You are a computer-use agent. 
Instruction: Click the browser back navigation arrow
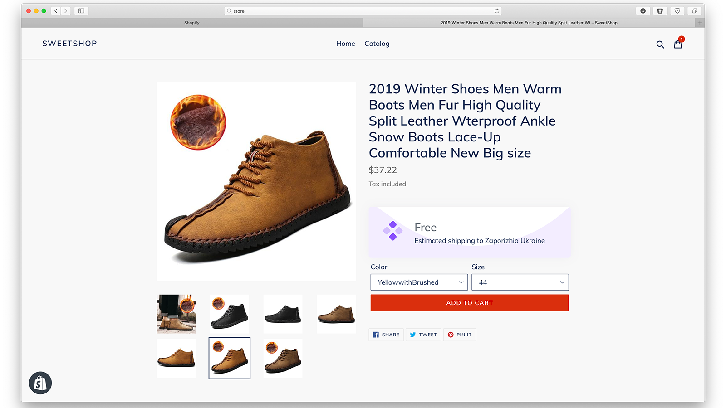tap(55, 10)
